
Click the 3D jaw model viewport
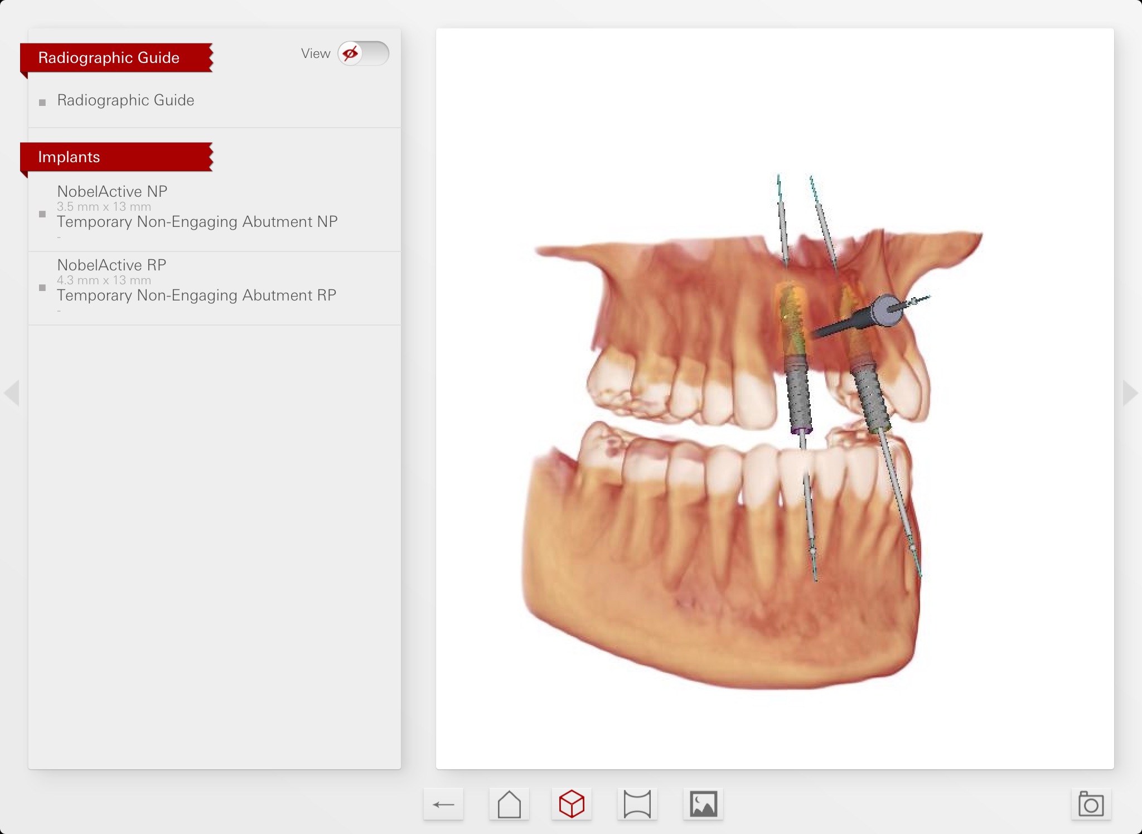[775, 399]
